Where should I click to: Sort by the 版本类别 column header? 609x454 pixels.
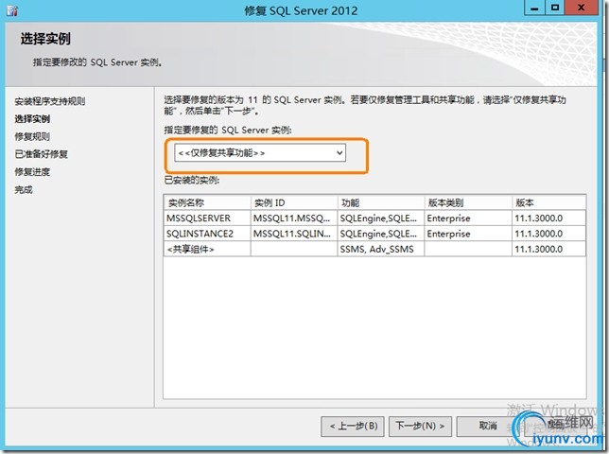pyautogui.click(x=468, y=202)
